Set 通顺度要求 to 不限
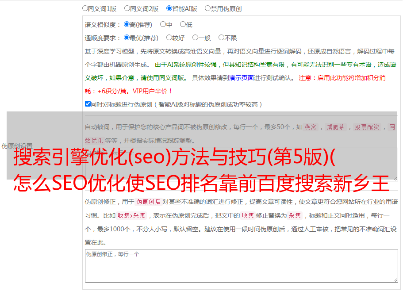This screenshot has height=291, width=403. pos(221,38)
